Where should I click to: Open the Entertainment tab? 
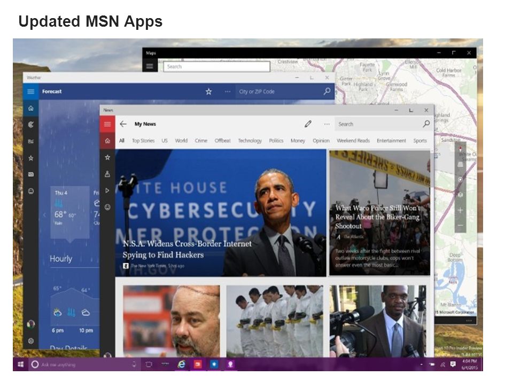[x=391, y=141]
